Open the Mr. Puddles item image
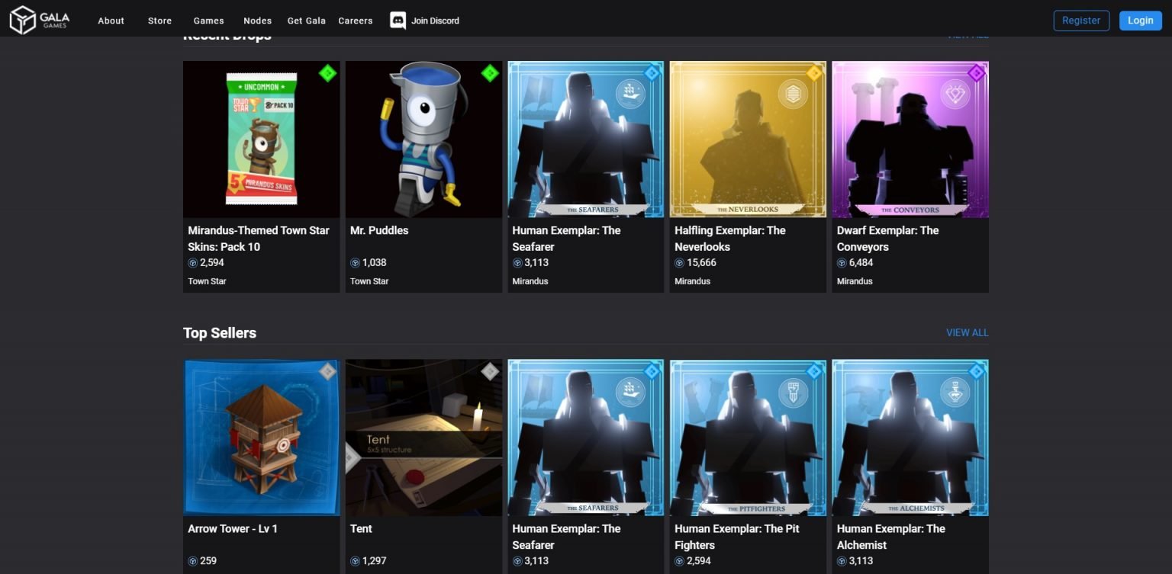This screenshot has width=1172, height=574. click(423, 139)
